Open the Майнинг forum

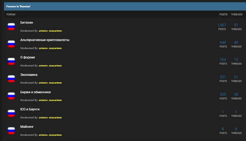[x=27, y=126]
